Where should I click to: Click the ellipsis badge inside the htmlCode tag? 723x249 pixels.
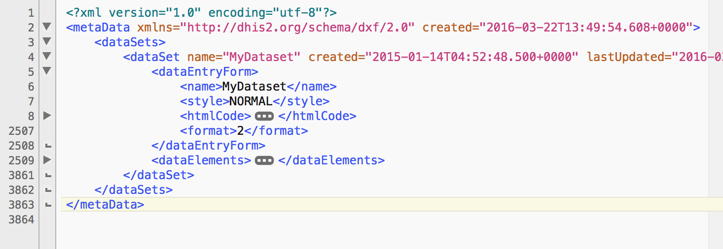(x=264, y=116)
